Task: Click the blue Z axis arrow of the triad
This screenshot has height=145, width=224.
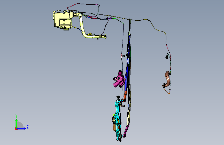Action: pos(21,128)
